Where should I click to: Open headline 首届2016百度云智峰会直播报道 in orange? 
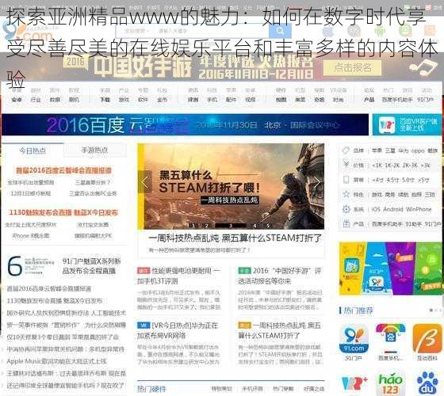coord(63,170)
